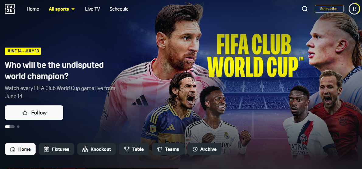
Task: Click the Subscribe button
Action: [x=329, y=9]
